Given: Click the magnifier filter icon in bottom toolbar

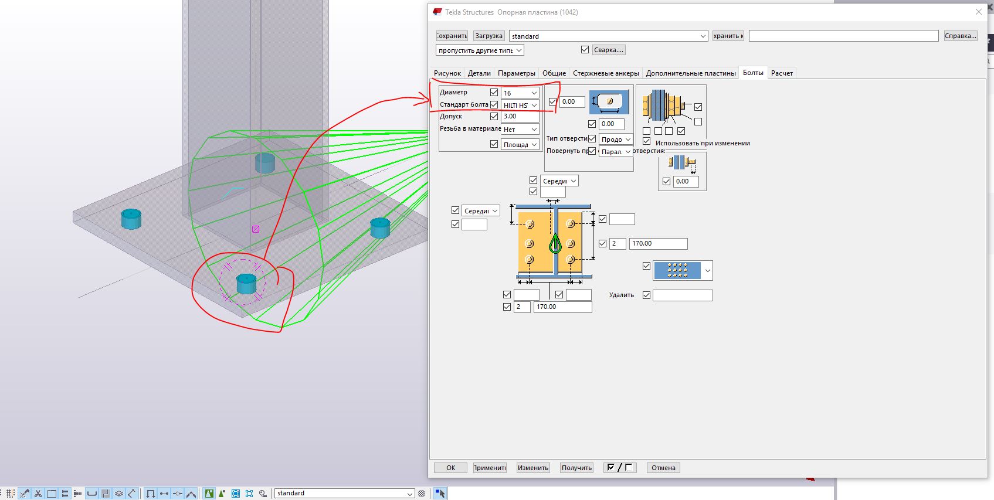Looking at the screenshot, I should pos(263,494).
